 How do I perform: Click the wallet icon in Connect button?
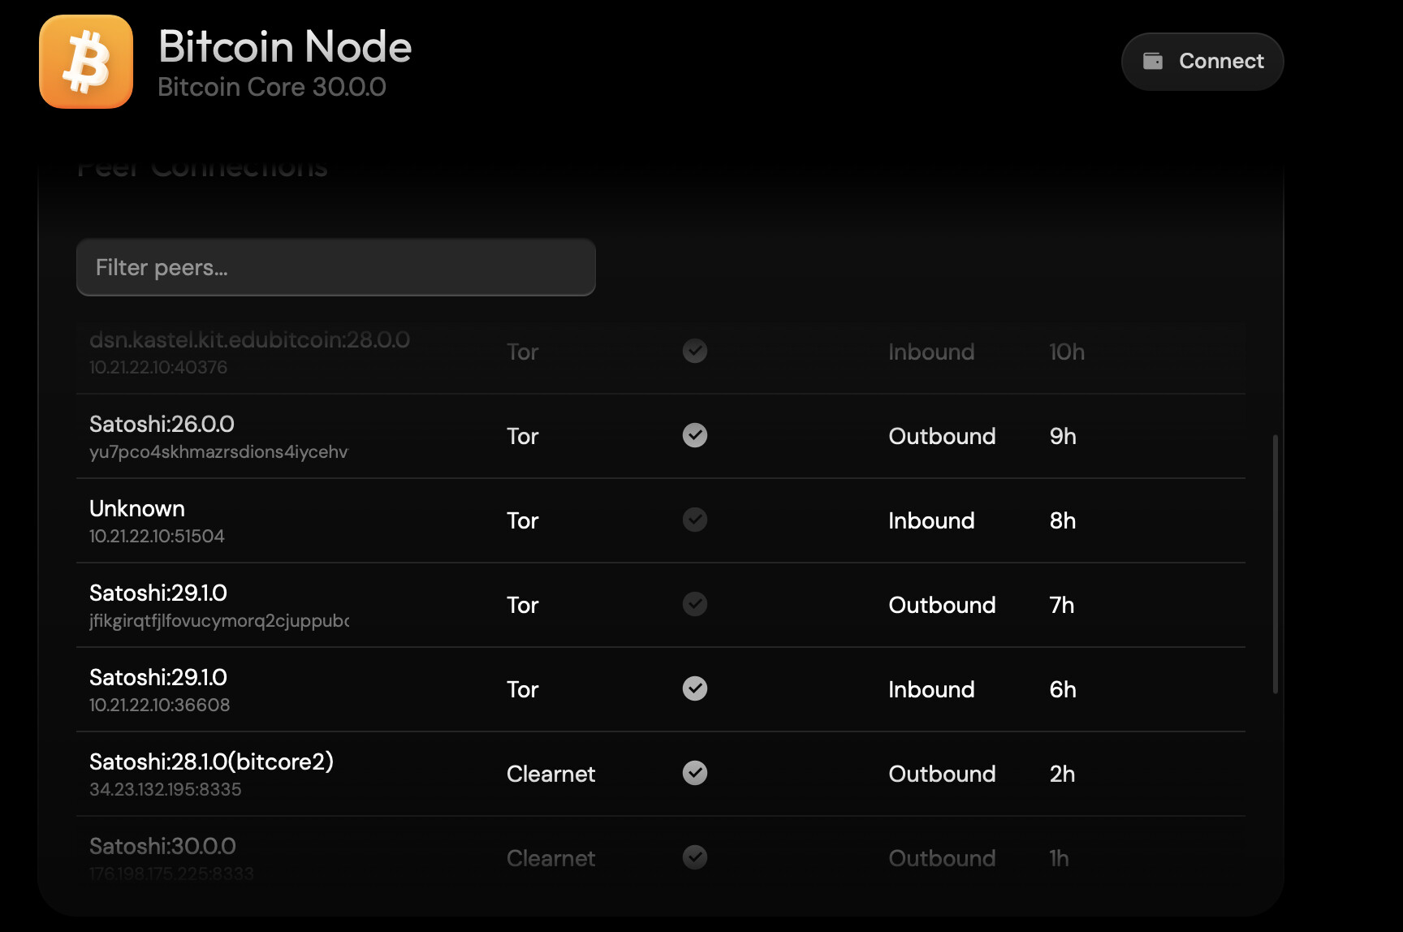(x=1153, y=61)
